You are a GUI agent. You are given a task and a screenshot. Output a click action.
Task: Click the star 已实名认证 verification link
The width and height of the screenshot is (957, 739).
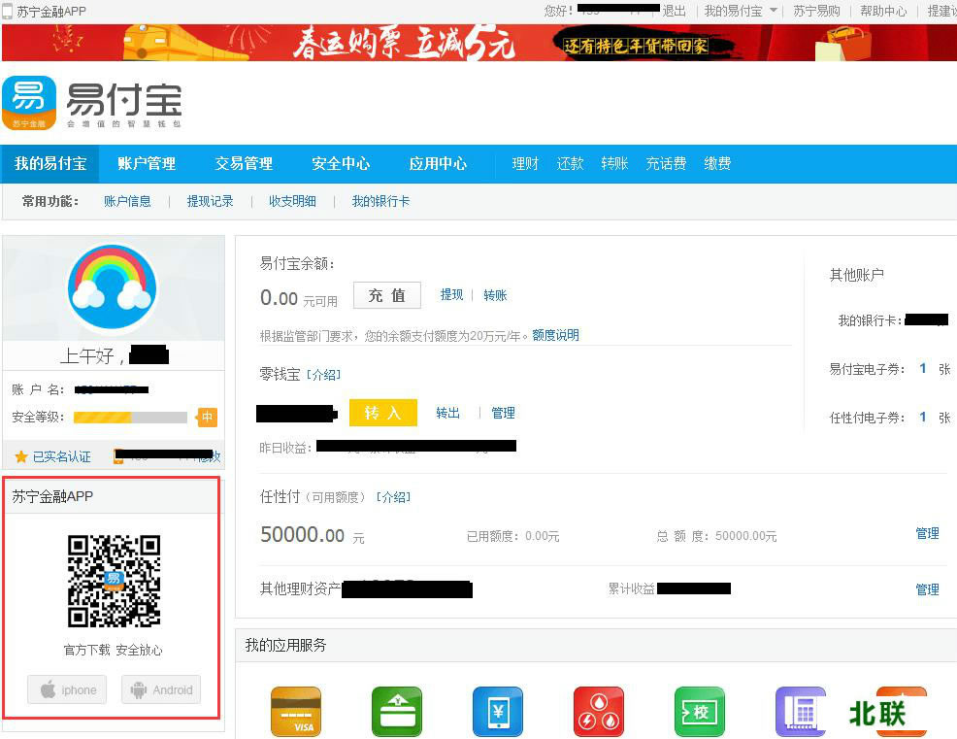point(53,456)
